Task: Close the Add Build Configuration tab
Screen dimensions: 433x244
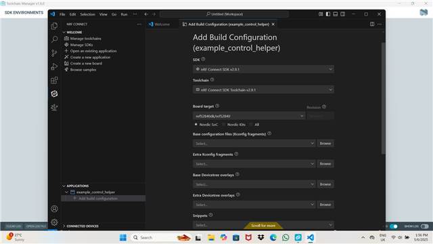Action: pyautogui.click(x=273, y=24)
